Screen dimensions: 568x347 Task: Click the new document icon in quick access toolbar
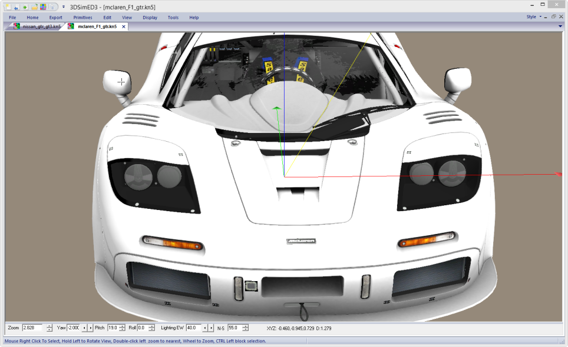click(x=8, y=7)
